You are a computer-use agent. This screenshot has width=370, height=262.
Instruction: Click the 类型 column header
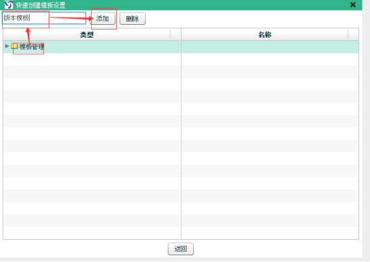pos(87,35)
